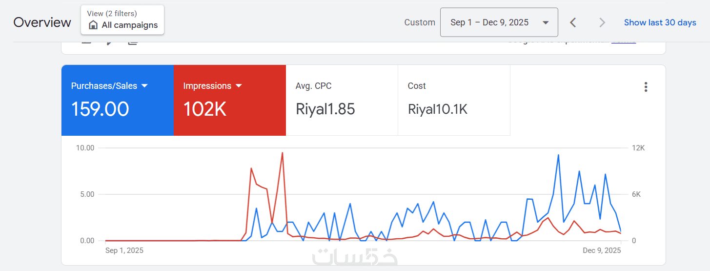Image resolution: width=710 pixels, height=271 pixels.
Task: Advance to the next date period
Action: 602,22
